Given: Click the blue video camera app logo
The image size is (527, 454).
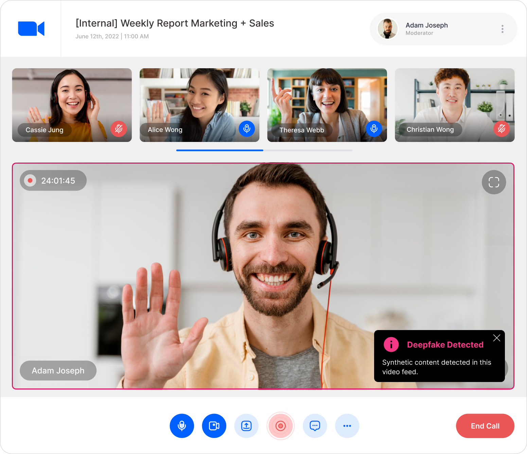Looking at the screenshot, I should tap(31, 29).
